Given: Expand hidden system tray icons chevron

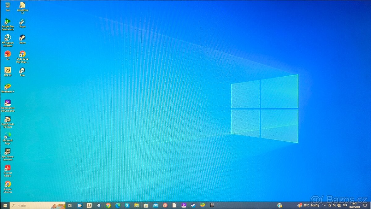Looking at the screenshot, I should [325, 205].
